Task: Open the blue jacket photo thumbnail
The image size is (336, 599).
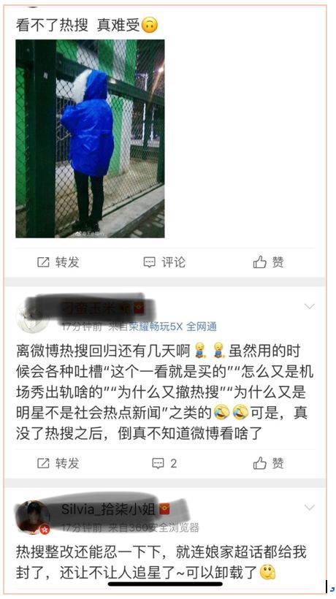Action: point(90,139)
